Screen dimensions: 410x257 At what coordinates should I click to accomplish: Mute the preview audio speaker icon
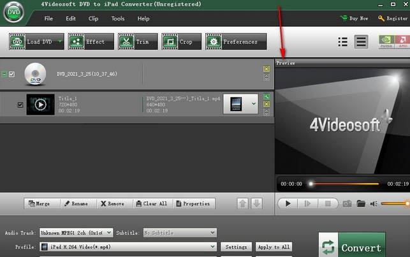374,203
